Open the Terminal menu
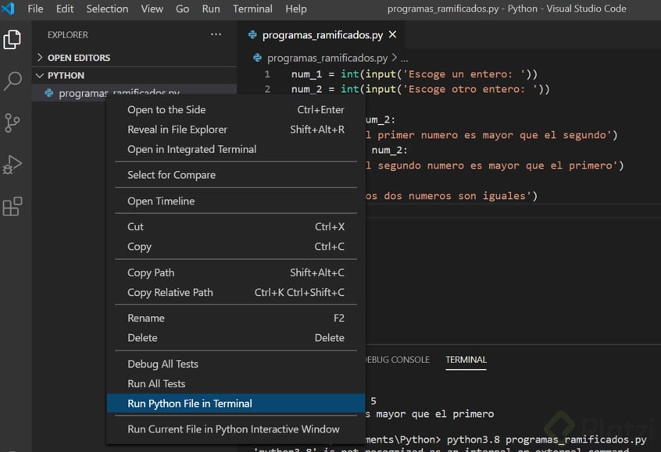The height and width of the screenshot is (452, 661). (252, 9)
